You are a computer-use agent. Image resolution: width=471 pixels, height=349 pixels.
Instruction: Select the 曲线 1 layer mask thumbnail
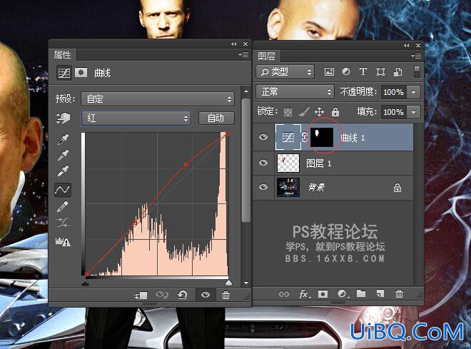[x=322, y=137]
